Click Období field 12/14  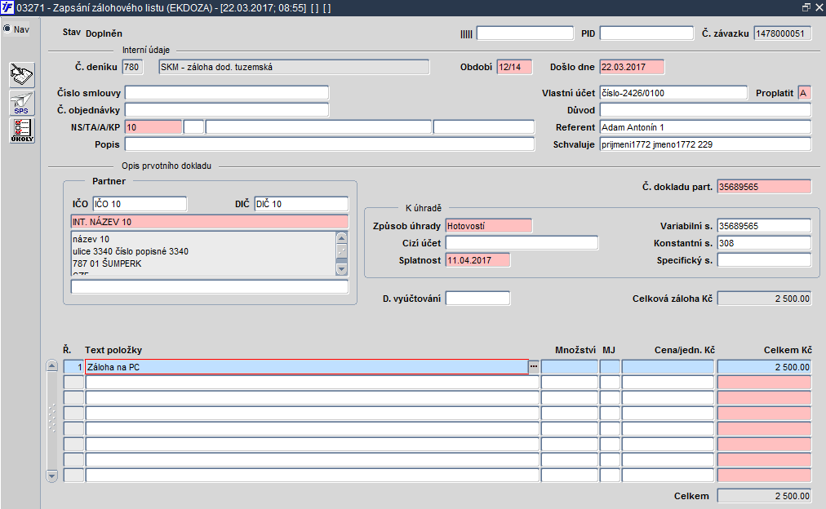point(514,67)
